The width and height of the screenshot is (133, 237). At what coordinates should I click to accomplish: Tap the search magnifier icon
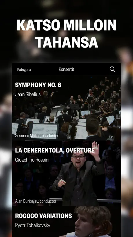coord(112,69)
